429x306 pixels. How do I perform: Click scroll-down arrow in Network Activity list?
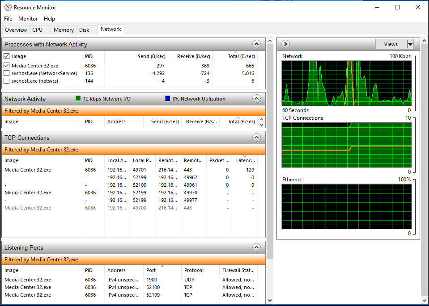click(261, 125)
